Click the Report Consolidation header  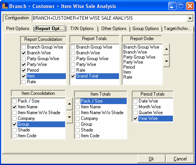tap(43, 39)
